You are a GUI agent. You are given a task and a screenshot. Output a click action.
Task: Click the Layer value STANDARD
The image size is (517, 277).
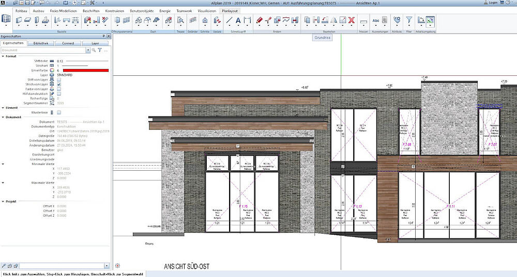click(x=65, y=75)
